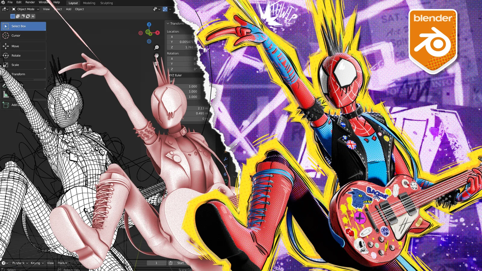Click the zoom magnifier viewport icon
Viewport: 482px width, 271px height.
(x=157, y=47)
